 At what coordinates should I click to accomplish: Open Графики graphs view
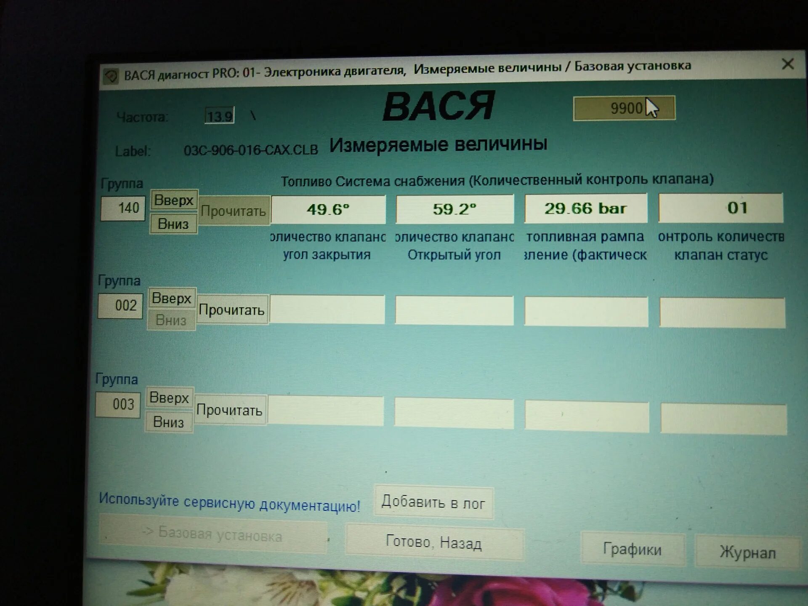pos(632,549)
